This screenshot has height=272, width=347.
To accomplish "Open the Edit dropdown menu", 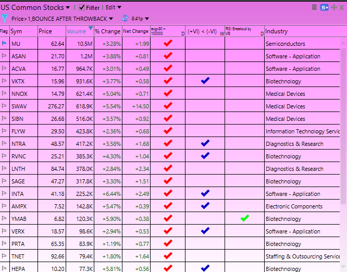I will [x=113, y=7].
